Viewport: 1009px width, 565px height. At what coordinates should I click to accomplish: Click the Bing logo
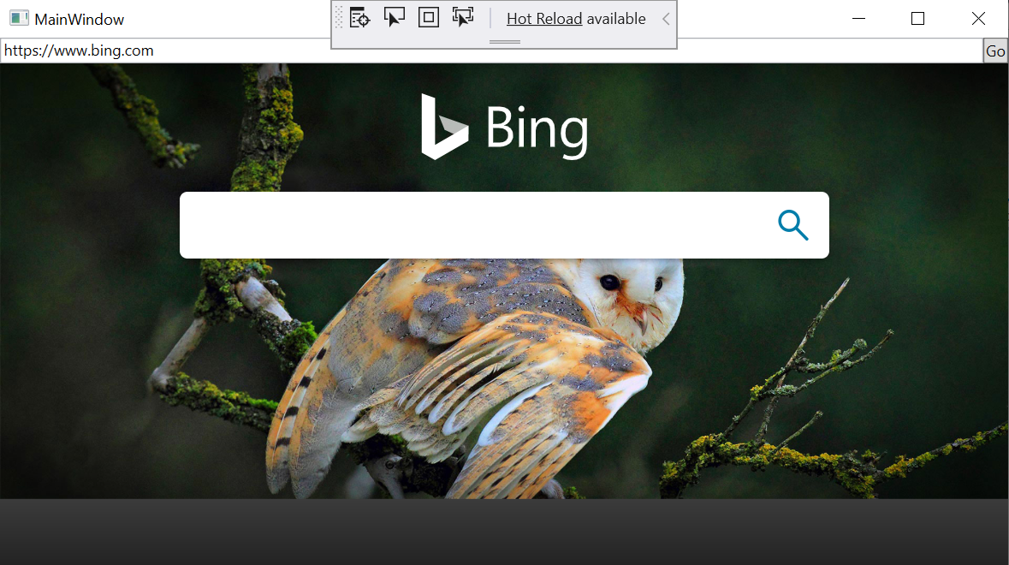pyautogui.click(x=503, y=128)
